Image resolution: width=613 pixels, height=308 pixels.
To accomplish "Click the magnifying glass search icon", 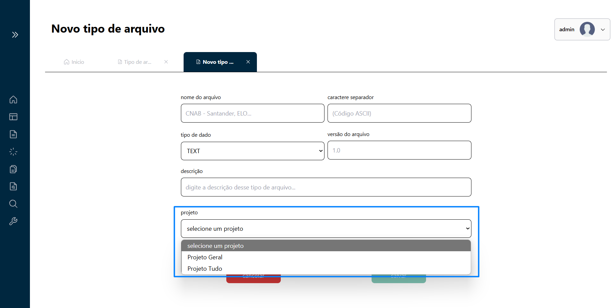I will pos(13,204).
